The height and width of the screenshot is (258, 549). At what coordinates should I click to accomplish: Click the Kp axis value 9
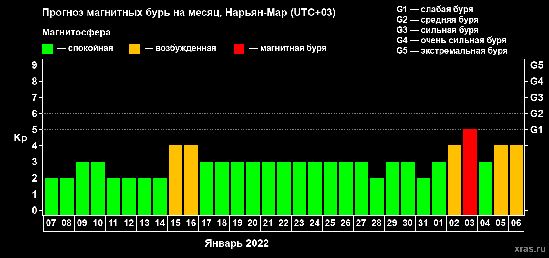[x=35, y=65]
